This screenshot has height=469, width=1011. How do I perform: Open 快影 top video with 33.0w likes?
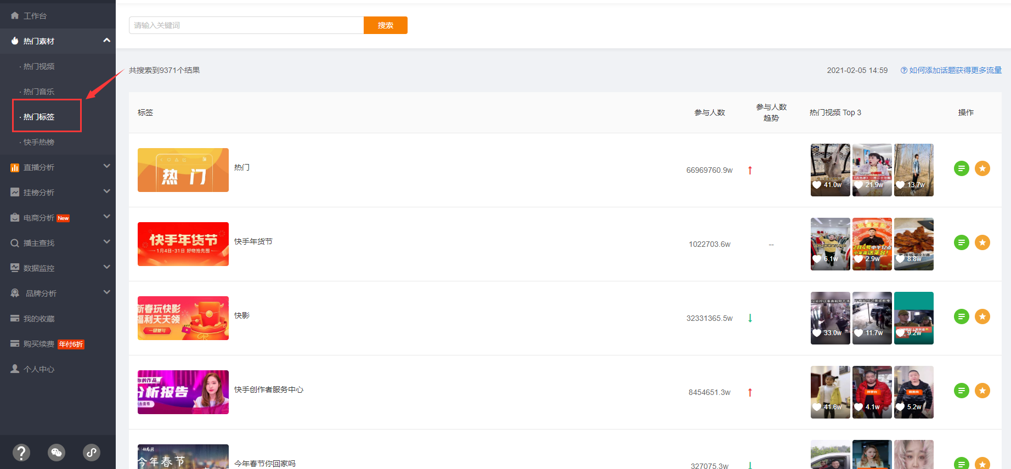[x=831, y=318]
